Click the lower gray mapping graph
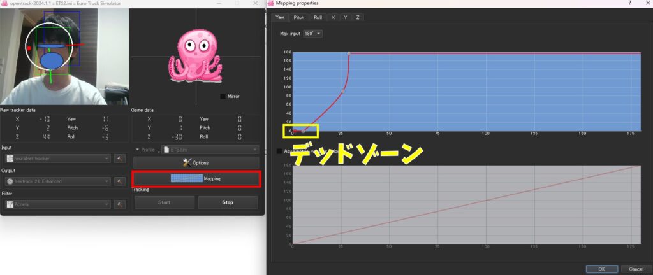Screen dimensions: 653x275 [x=466, y=204]
